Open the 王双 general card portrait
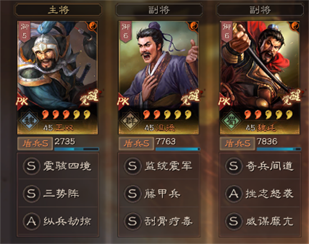 click(x=57, y=78)
